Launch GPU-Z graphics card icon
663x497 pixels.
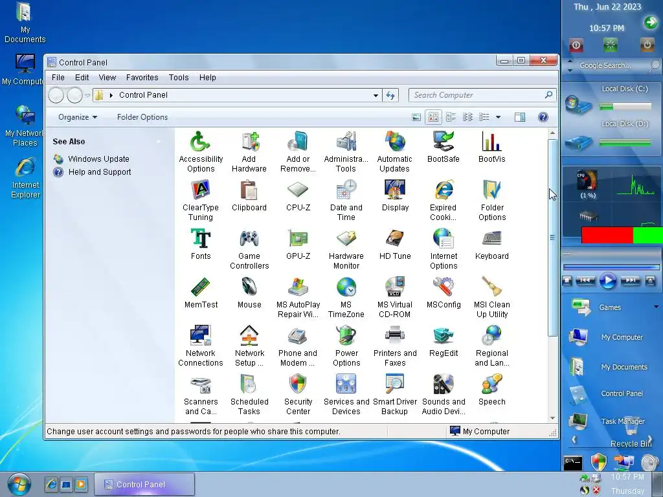click(298, 244)
